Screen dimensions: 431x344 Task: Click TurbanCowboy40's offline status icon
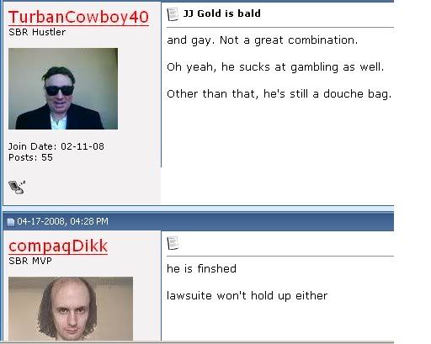[x=17, y=187]
